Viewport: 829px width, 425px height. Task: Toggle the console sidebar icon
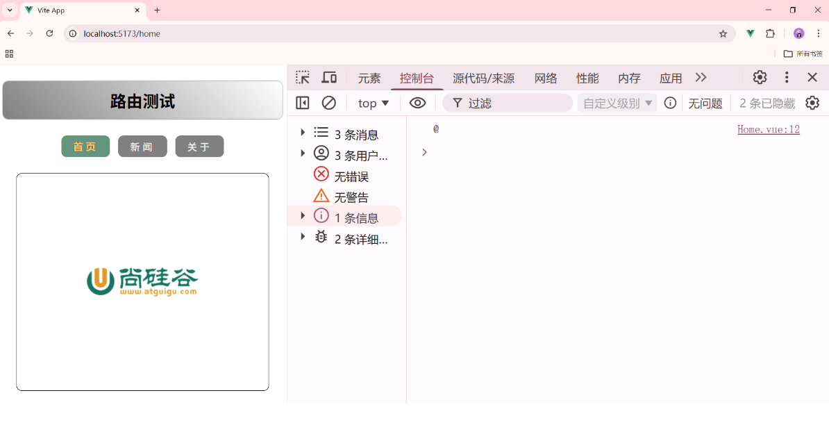click(x=303, y=103)
